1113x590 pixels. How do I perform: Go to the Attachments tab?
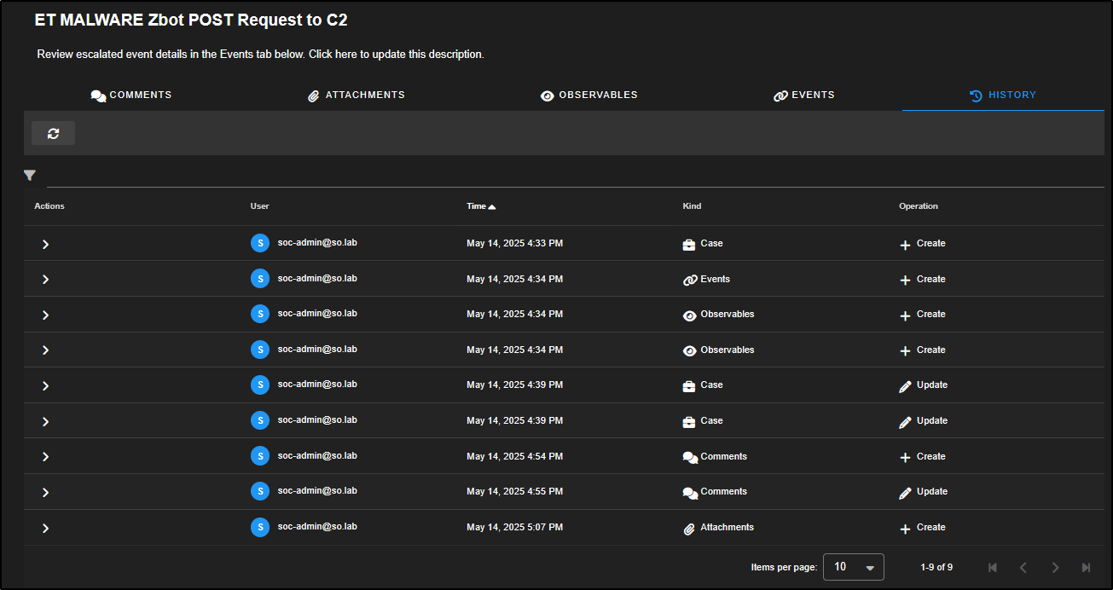pyautogui.click(x=356, y=95)
